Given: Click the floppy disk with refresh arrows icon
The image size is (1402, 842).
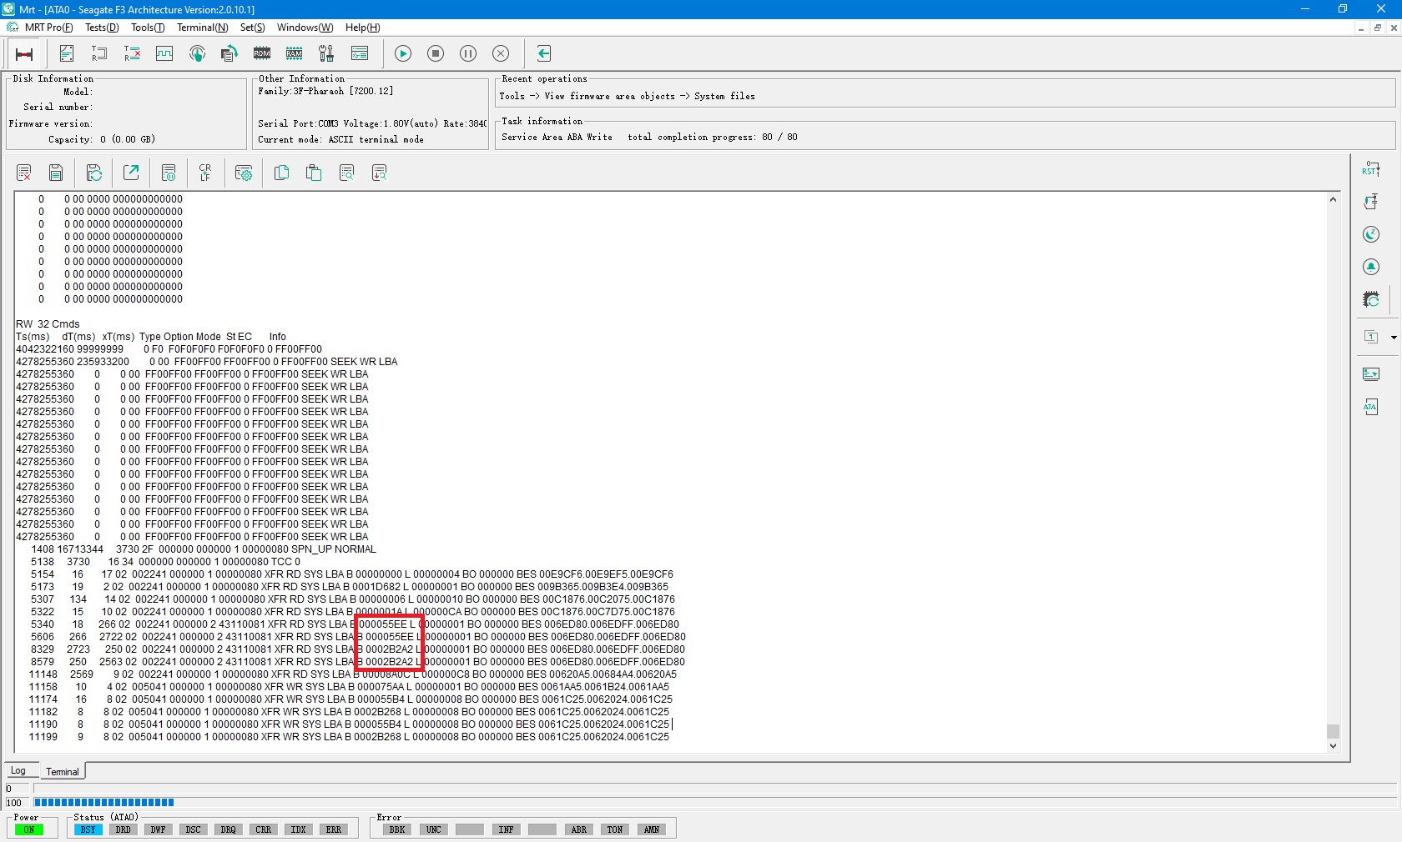Looking at the screenshot, I should 94,173.
